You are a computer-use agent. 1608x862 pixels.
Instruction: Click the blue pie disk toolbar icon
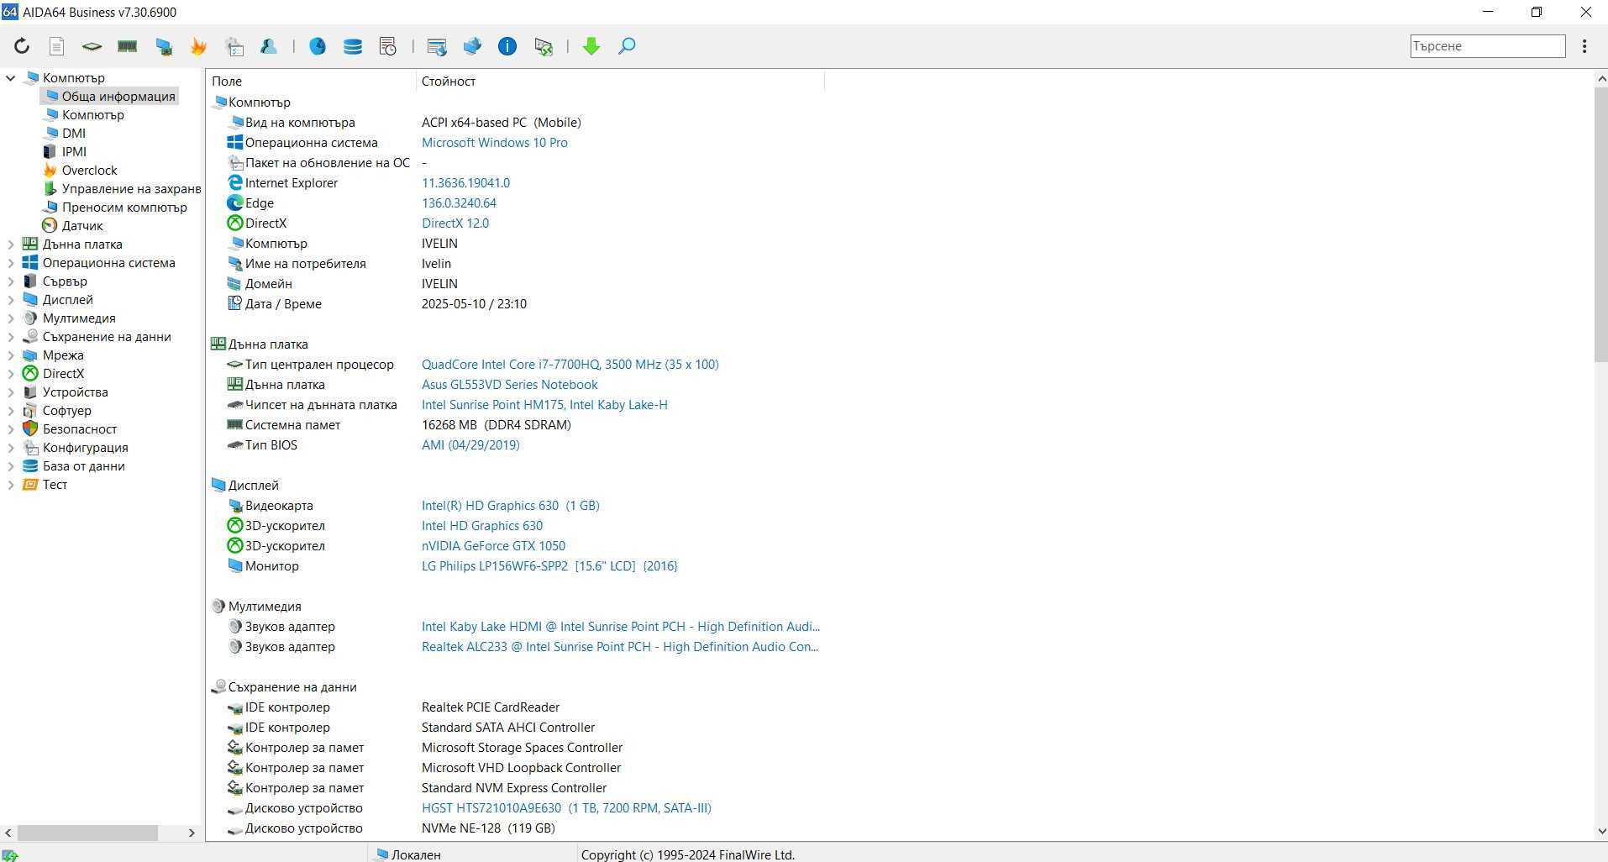click(x=318, y=46)
